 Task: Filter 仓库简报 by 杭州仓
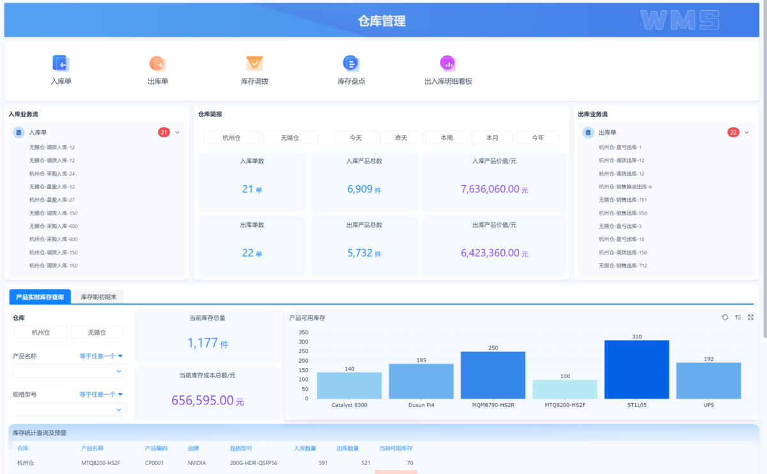click(231, 137)
